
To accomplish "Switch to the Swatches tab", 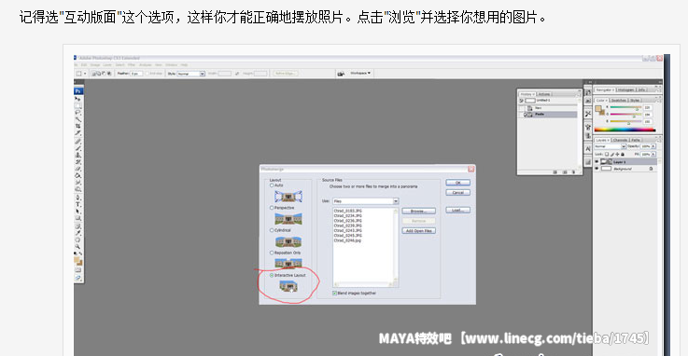I will [619, 101].
